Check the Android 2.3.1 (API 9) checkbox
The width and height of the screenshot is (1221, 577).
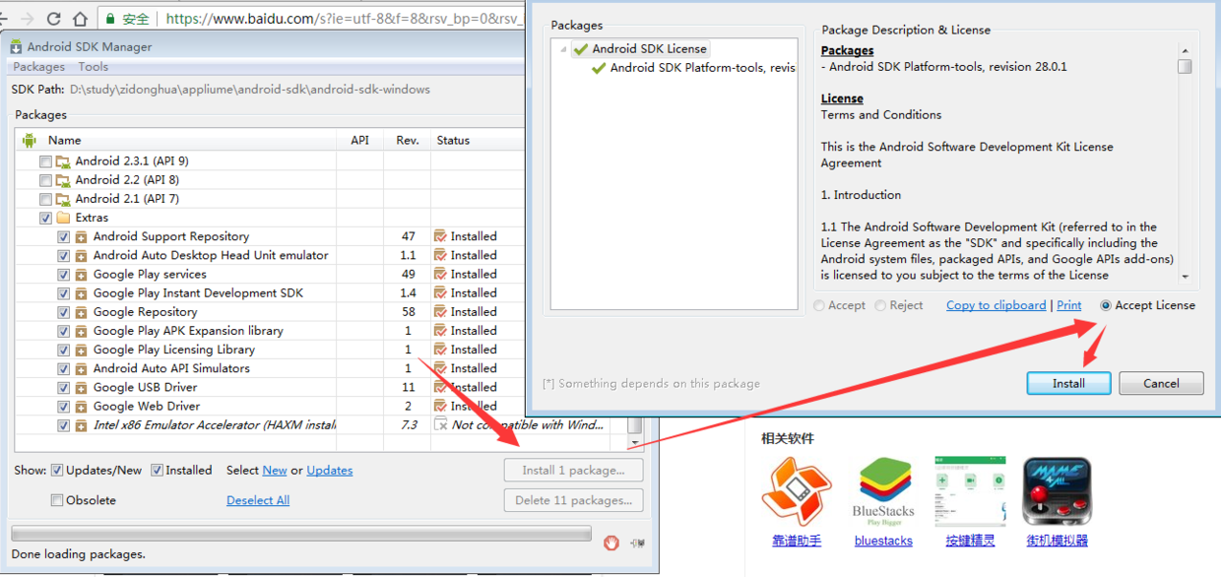pos(45,161)
